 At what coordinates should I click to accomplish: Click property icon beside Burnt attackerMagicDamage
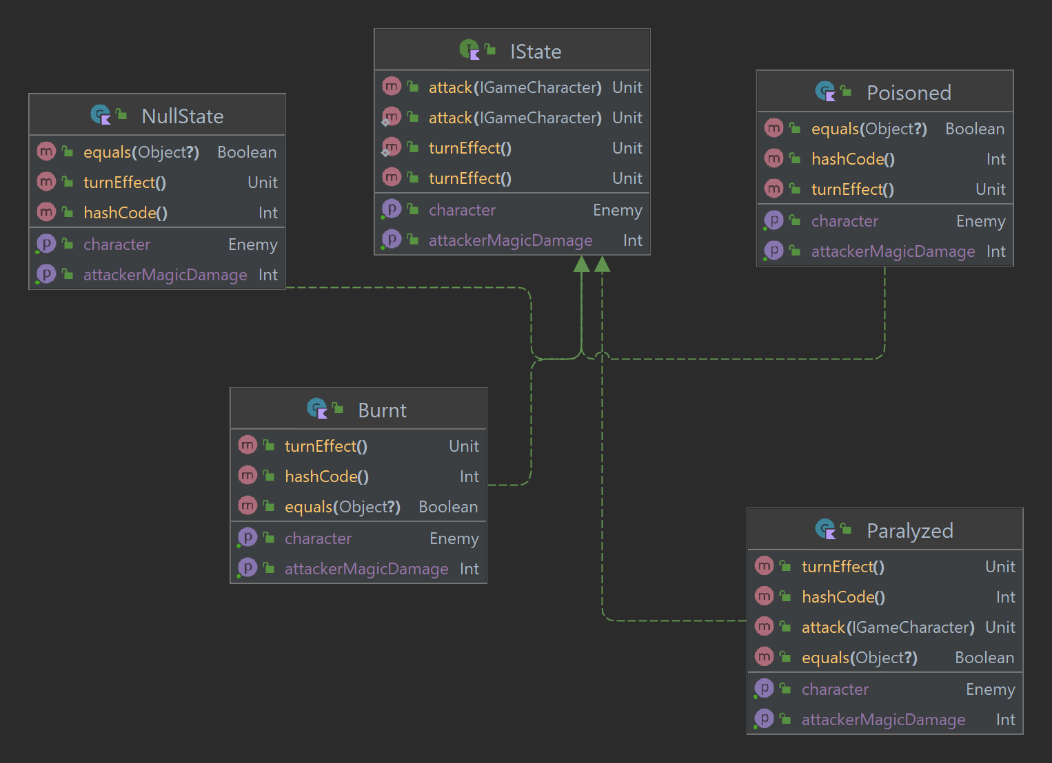(x=247, y=567)
